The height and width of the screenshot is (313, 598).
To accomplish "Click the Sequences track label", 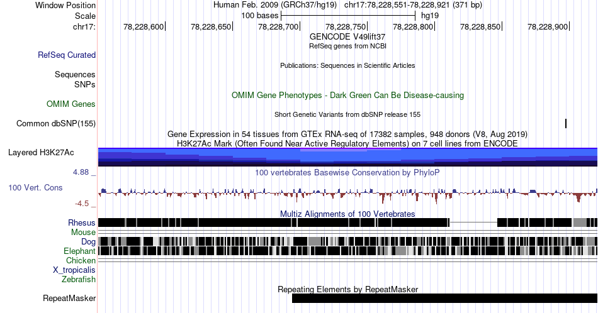I will (75, 74).
